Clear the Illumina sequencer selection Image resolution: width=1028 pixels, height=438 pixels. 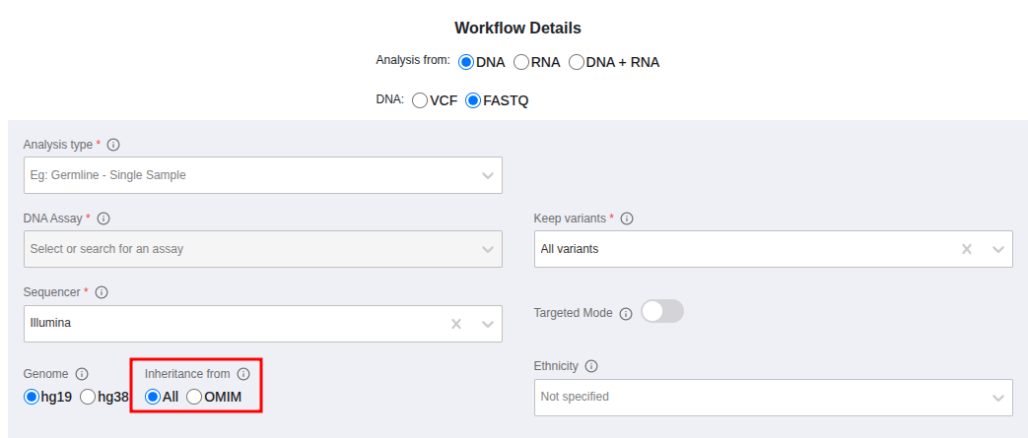click(x=455, y=324)
